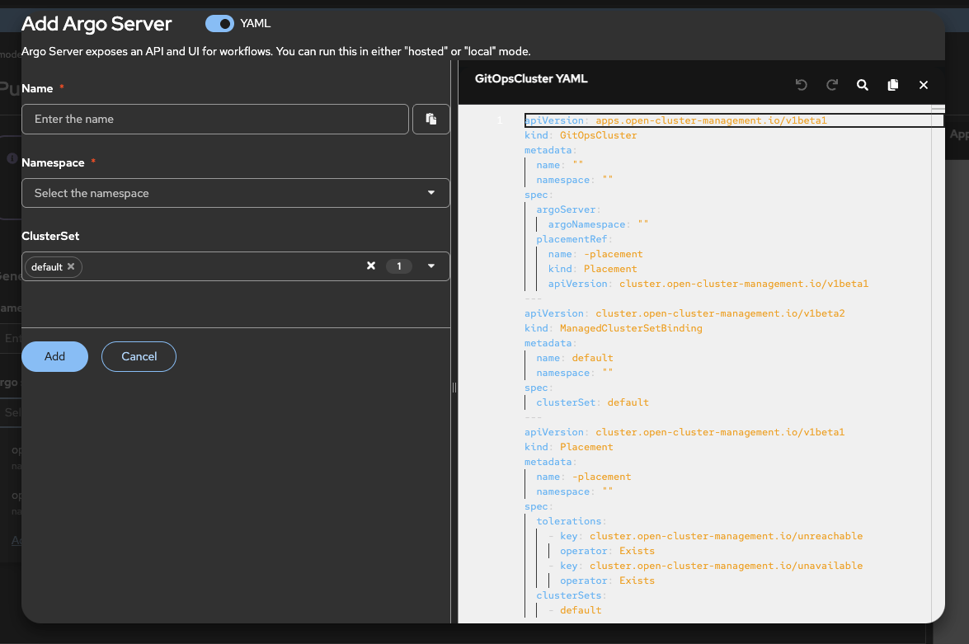The height and width of the screenshot is (644, 969).
Task: Copy the GitOpsCluster YAML to clipboard
Action: pyautogui.click(x=892, y=85)
